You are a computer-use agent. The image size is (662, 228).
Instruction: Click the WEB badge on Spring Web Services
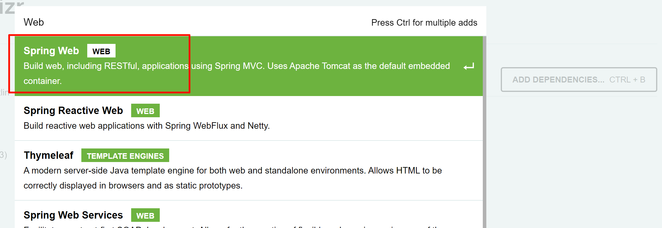(145, 215)
